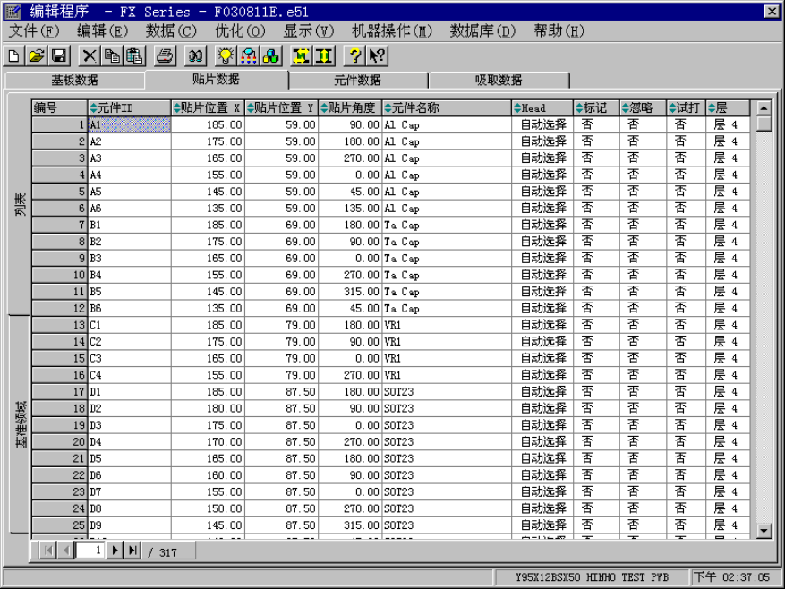This screenshot has height=589, width=785.
Task: Click the Open folder toolbar icon
Action: (36, 56)
